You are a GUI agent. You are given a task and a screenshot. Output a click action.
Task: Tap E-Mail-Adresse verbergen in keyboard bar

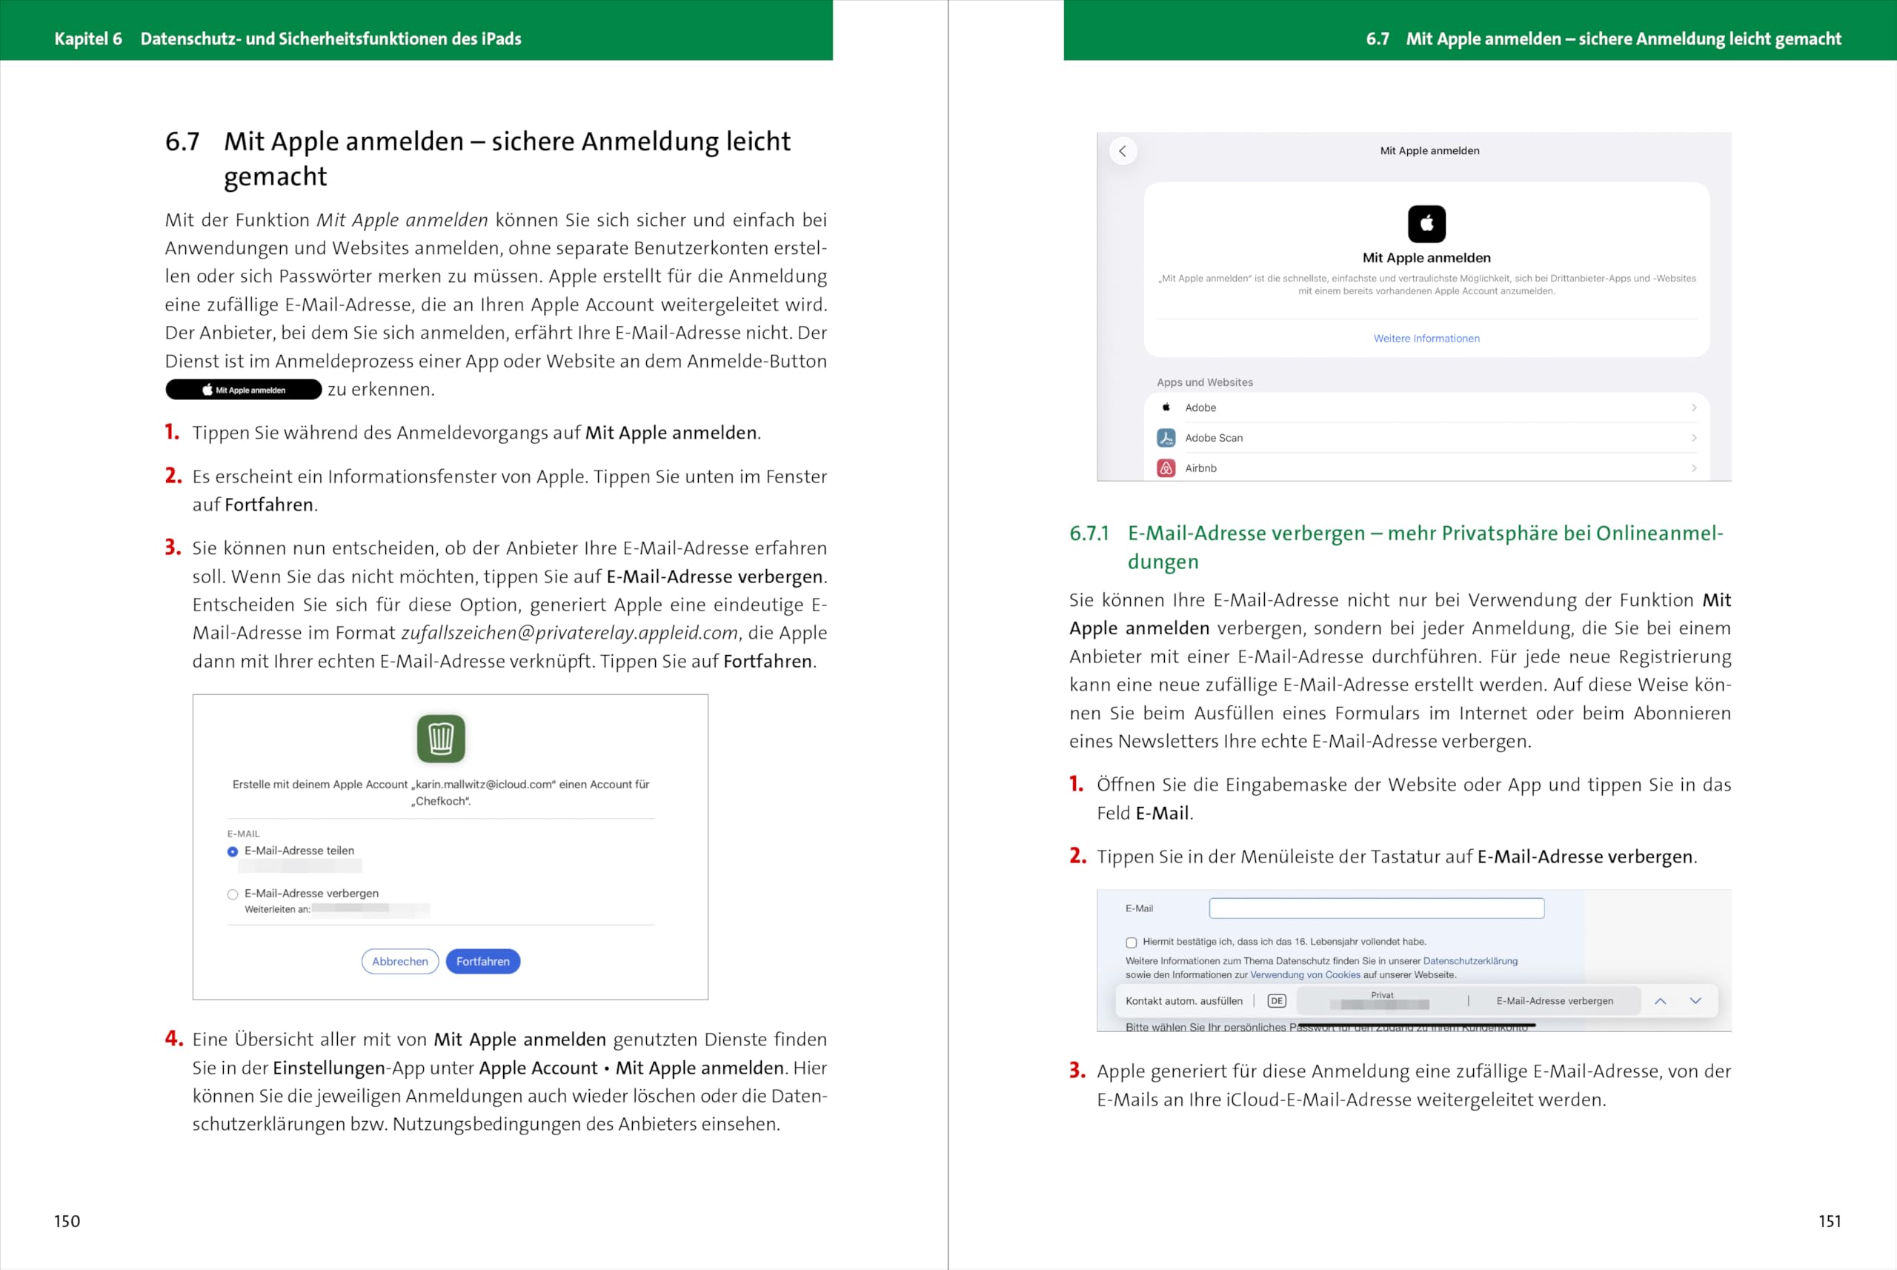pyautogui.click(x=1555, y=1001)
